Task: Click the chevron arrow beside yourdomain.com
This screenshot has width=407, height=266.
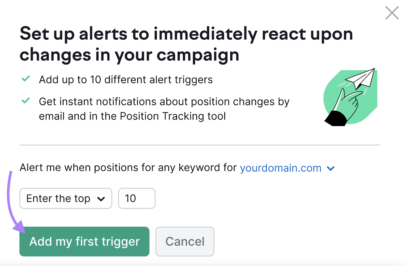Action: pyautogui.click(x=331, y=168)
